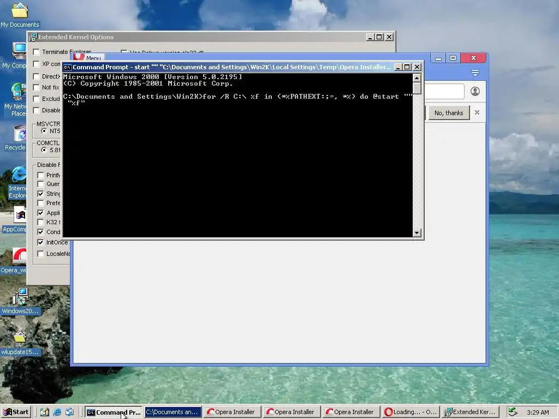Select the NT5 radio button under MSVCTR
Image resolution: width=559 pixels, height=419 pixels.
(x=44, y=131)
